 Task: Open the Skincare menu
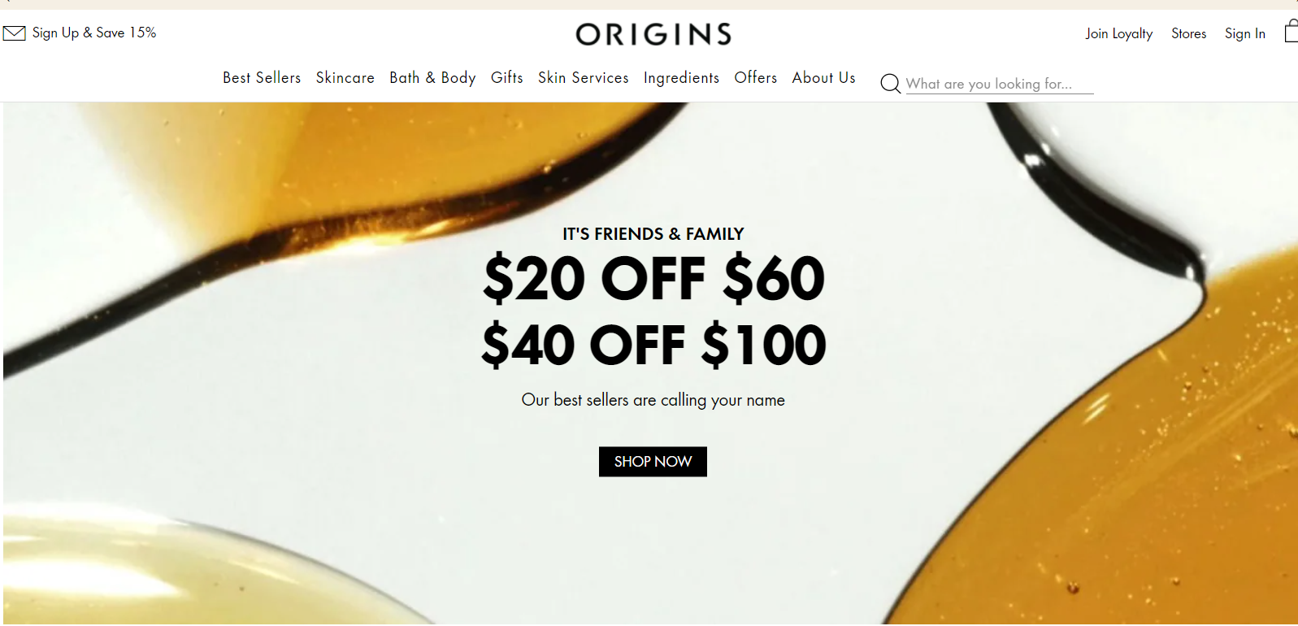pos(345,78)
